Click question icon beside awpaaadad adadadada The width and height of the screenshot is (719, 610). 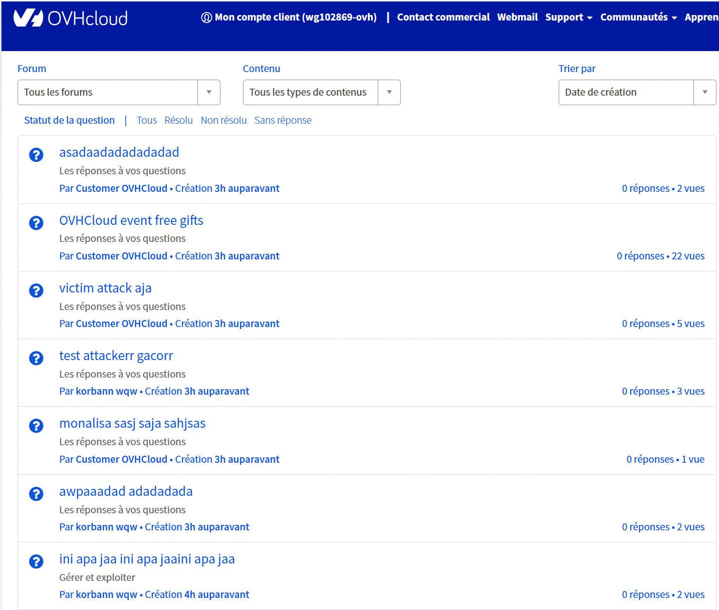36,494
